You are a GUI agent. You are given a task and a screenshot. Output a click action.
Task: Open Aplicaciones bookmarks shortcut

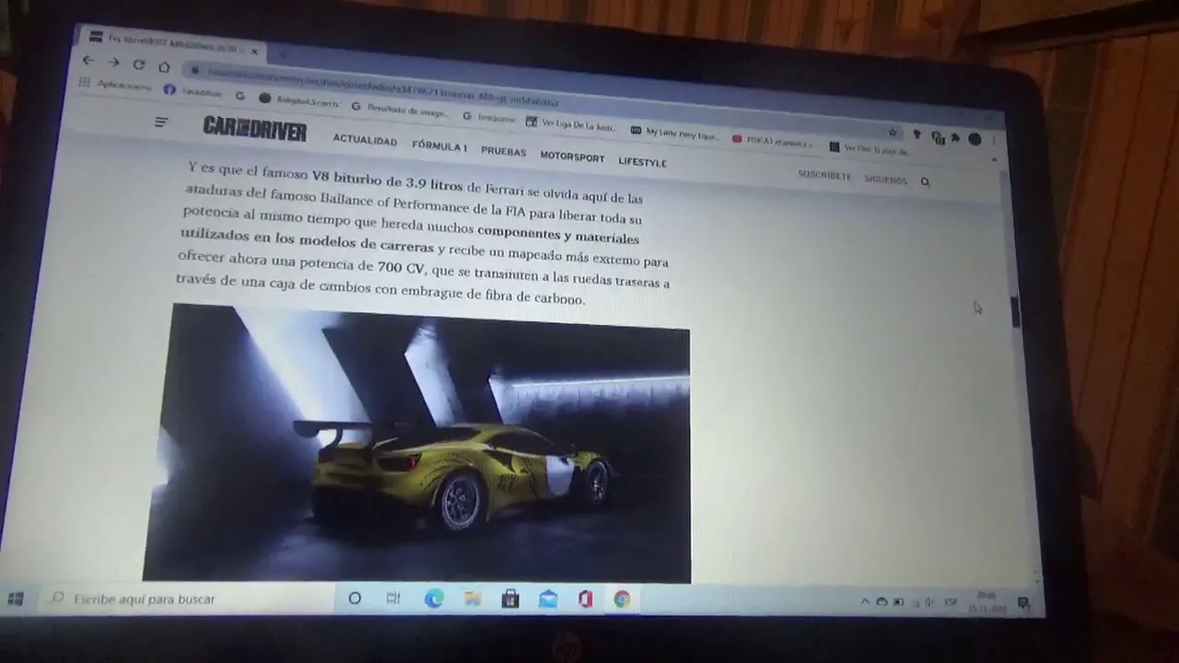coord(115,85)
